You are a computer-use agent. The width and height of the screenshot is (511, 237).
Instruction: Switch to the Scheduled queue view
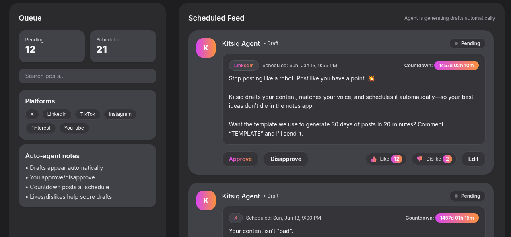(123, 46)
